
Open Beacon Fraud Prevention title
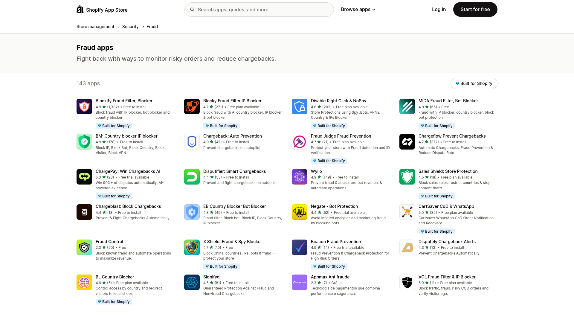336,242
